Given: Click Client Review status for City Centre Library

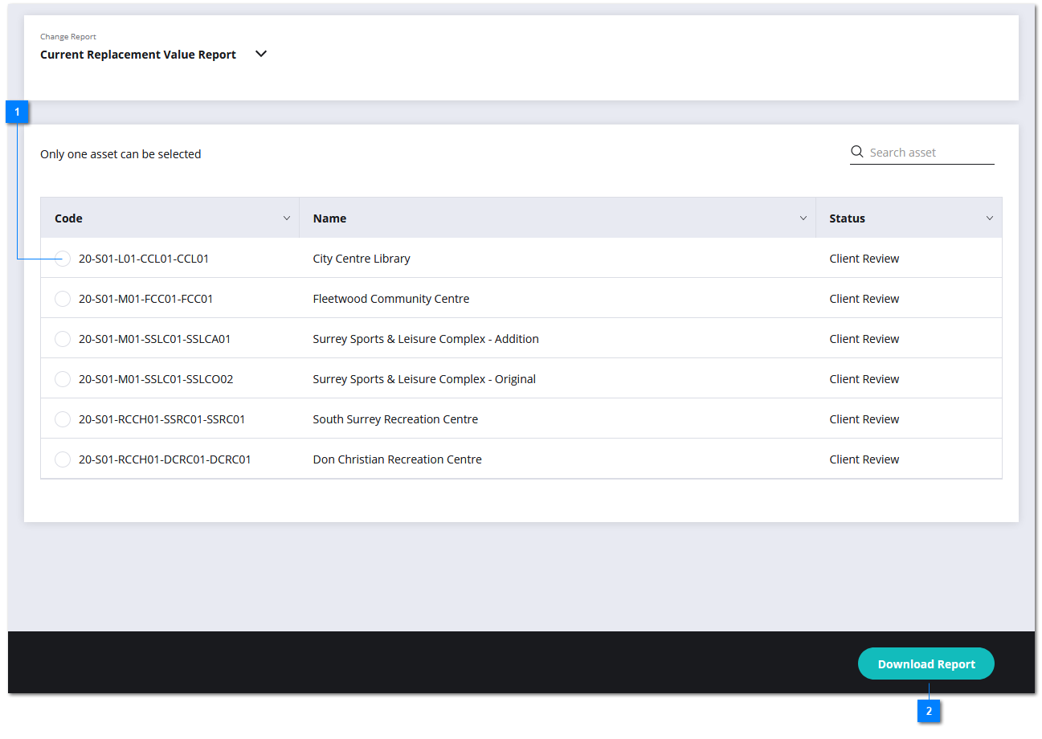Looking at the screenshot, I should point(864,259).
